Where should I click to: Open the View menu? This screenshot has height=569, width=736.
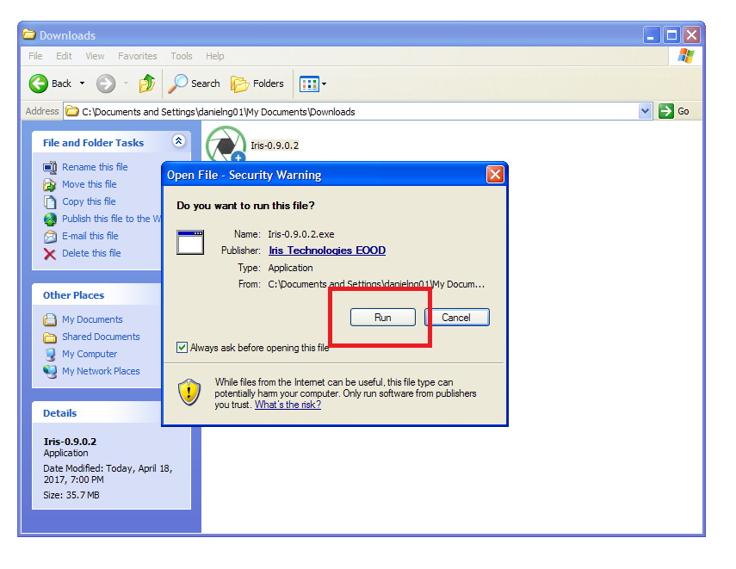[95, 56]
